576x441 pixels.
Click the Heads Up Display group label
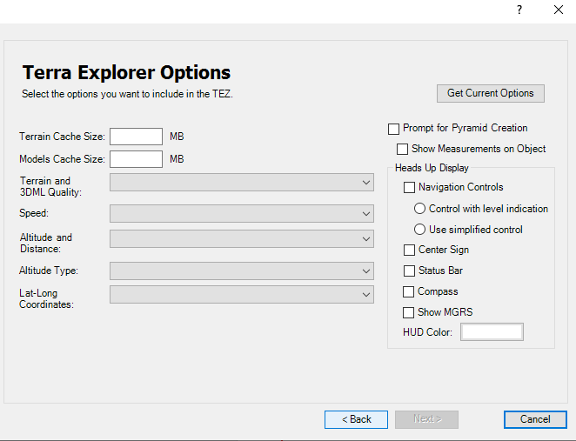click(x=432, y=168)
